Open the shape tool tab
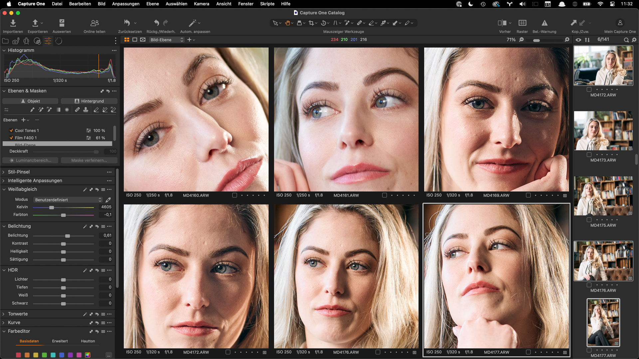This screenshot has height=359, width=639. point(27,41)
